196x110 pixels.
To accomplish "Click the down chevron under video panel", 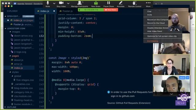I will [x=171, y=94].
